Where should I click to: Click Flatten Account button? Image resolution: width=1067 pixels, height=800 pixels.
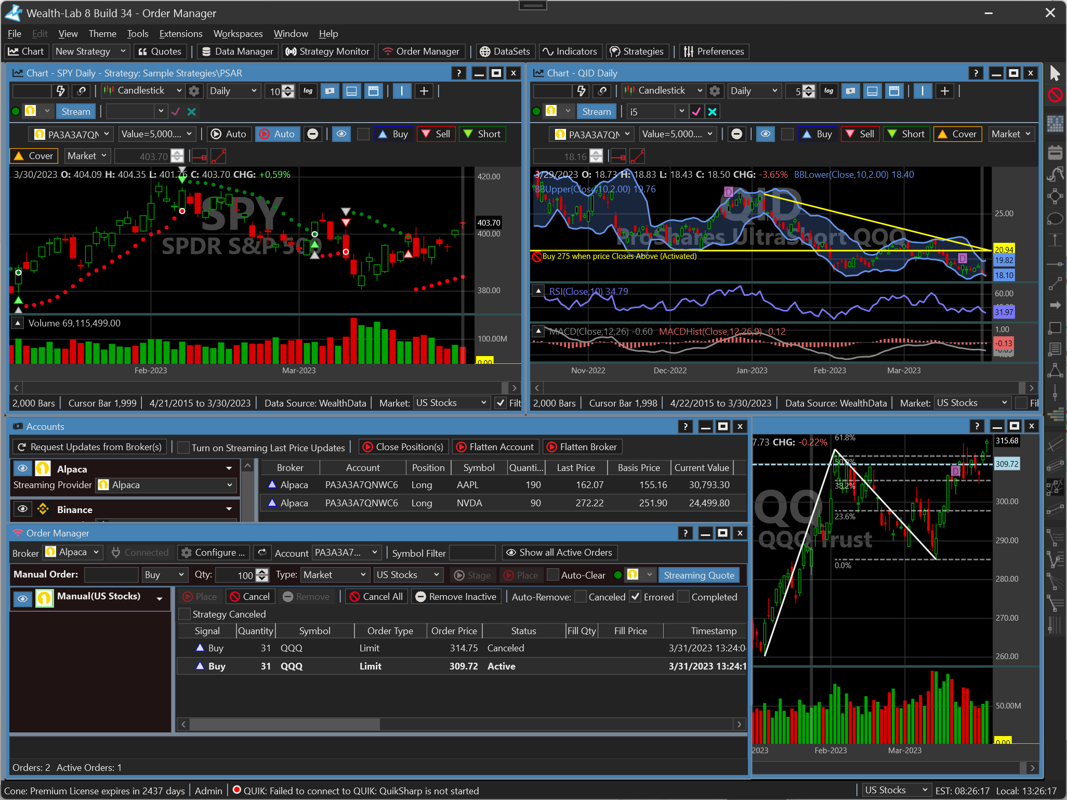tap(495, 447)
